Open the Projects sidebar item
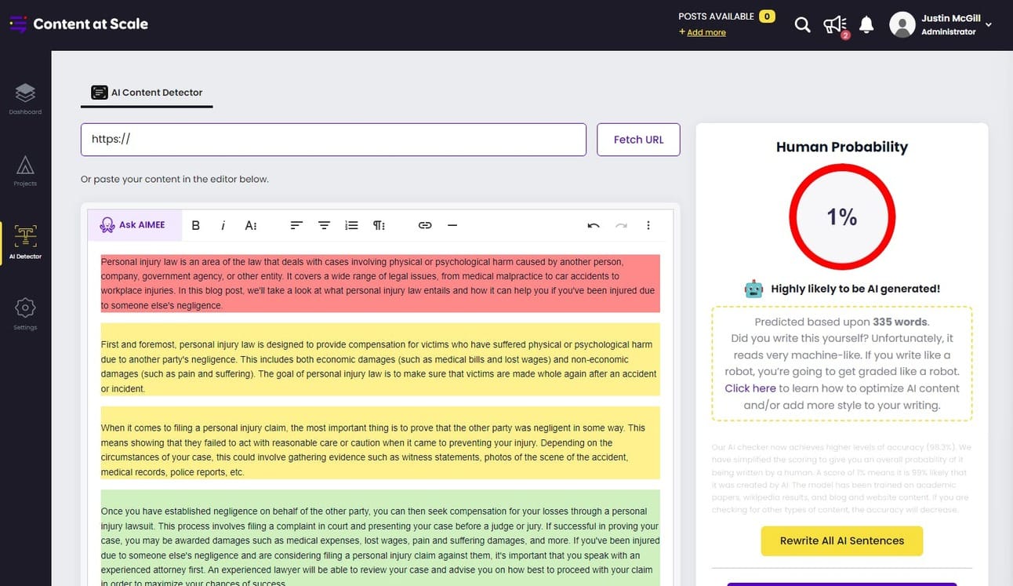Viewport: 1013px width, 586px height. (25, 170)
